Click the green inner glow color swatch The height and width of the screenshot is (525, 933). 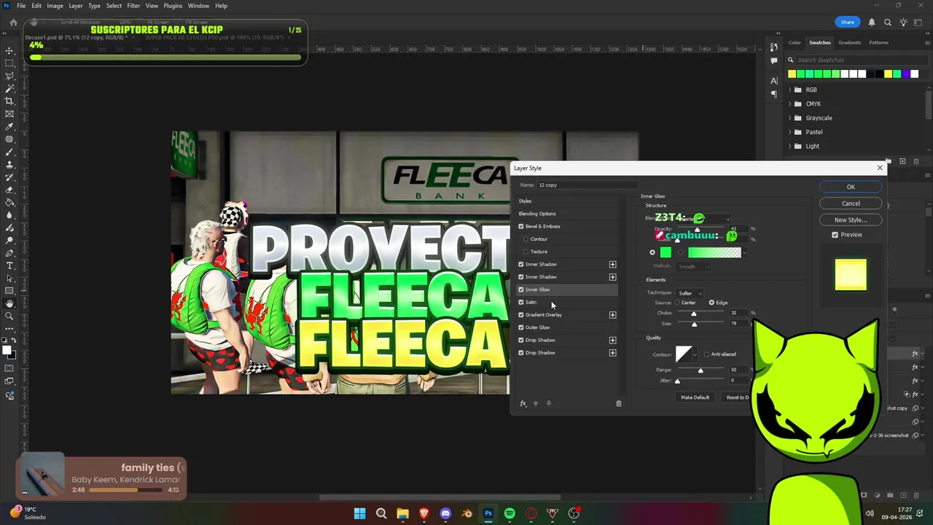(x=665, y=253)
